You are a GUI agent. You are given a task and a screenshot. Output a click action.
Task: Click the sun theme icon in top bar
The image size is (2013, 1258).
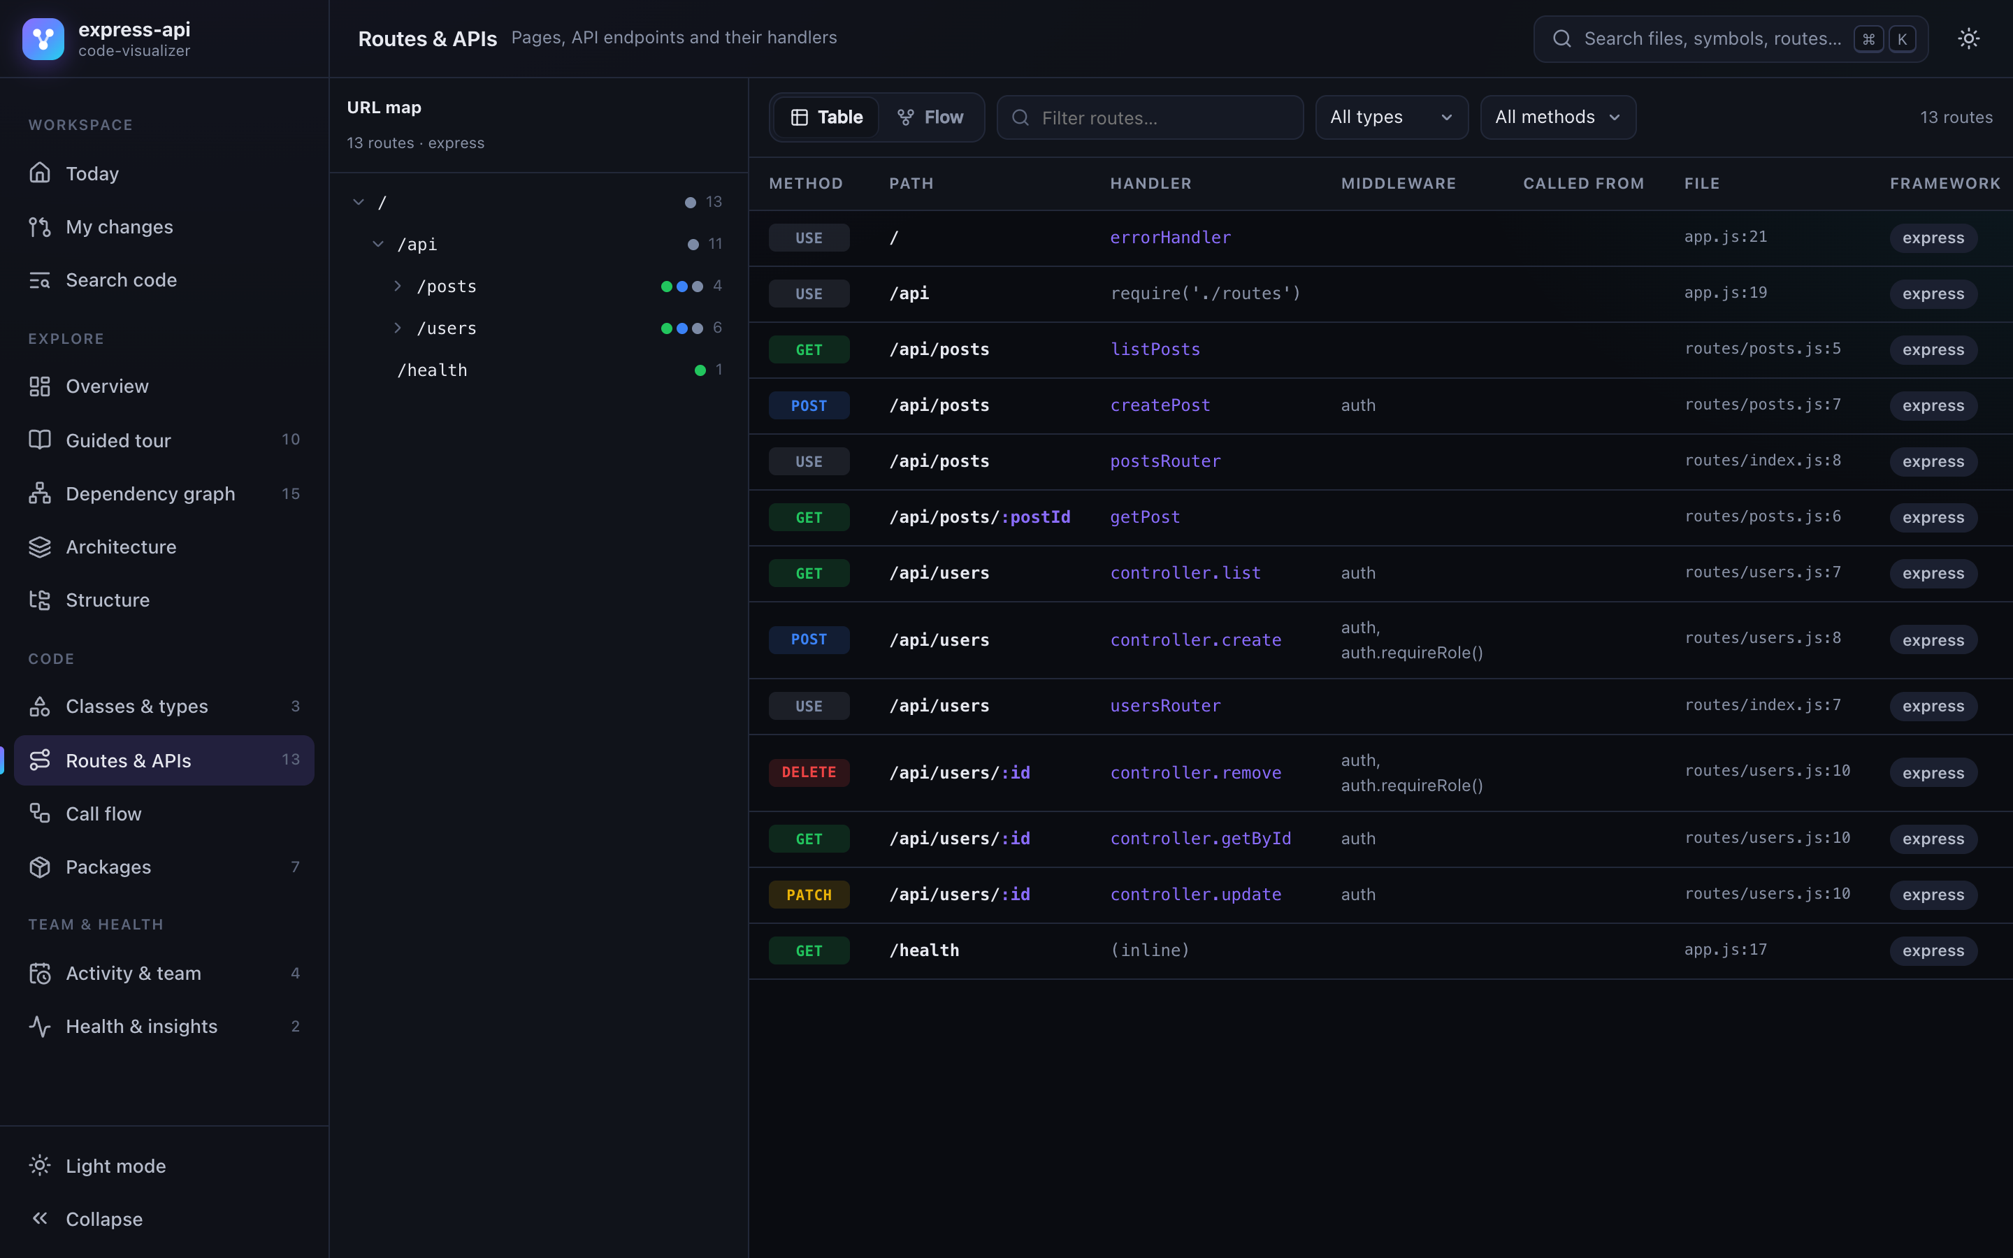click(1968, 38)
